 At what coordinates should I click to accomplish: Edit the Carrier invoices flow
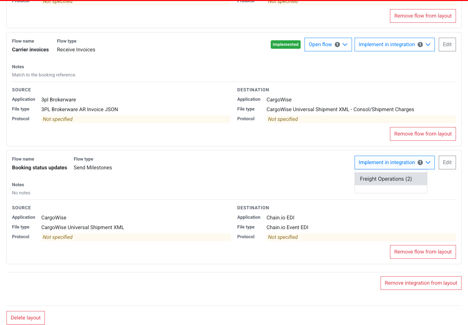(447, 45)
